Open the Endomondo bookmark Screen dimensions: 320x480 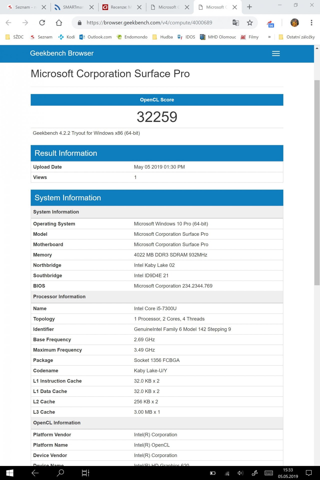(x=132, y=37)
